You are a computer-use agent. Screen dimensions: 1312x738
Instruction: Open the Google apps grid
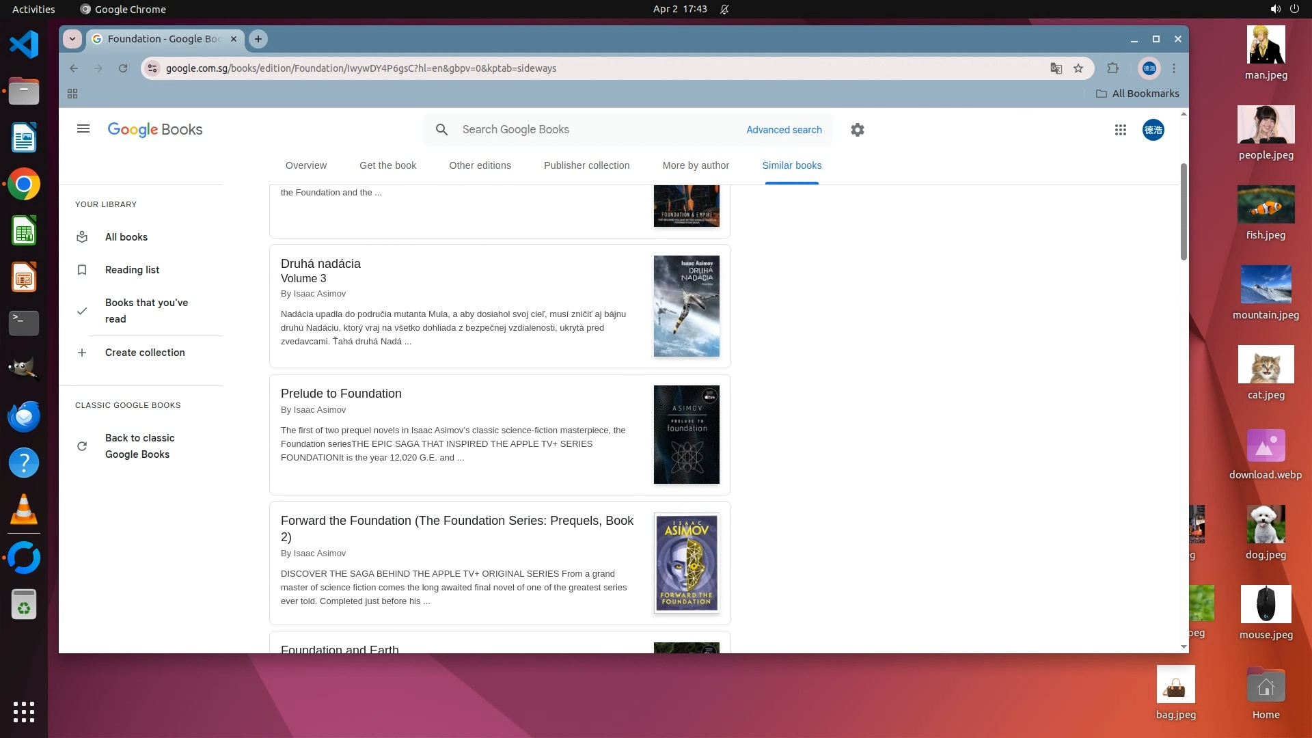coord(1120,130)
